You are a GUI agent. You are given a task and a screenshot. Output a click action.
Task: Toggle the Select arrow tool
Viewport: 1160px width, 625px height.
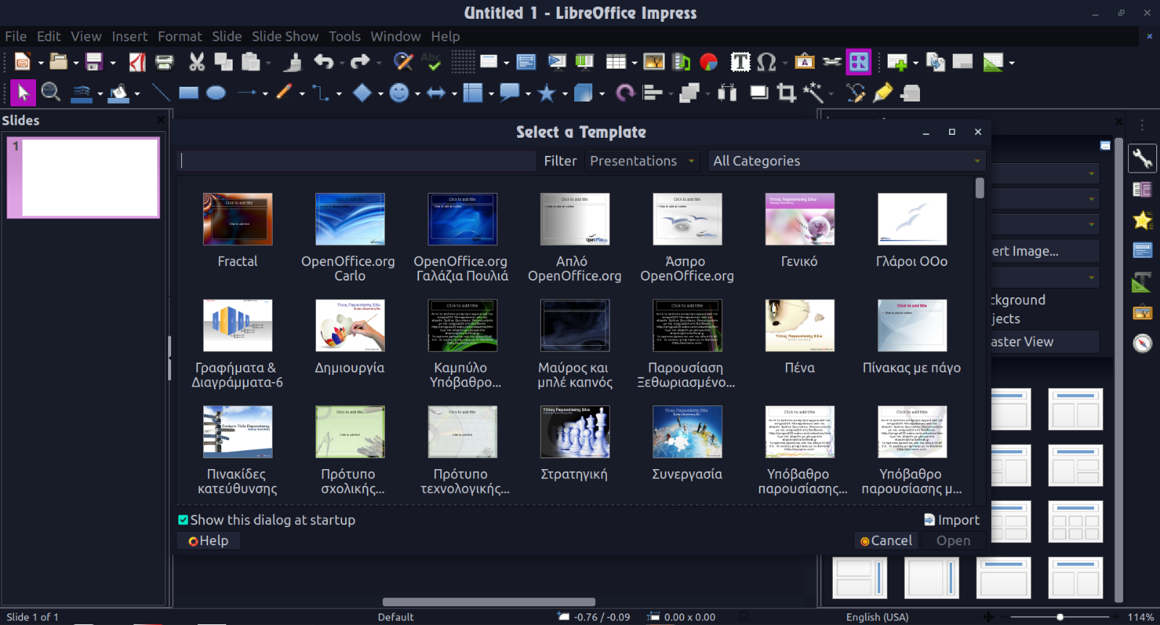point(22,92)
